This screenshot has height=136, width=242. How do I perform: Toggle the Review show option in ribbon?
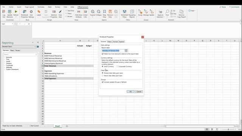pyautogui.click(x=69, y=16)
